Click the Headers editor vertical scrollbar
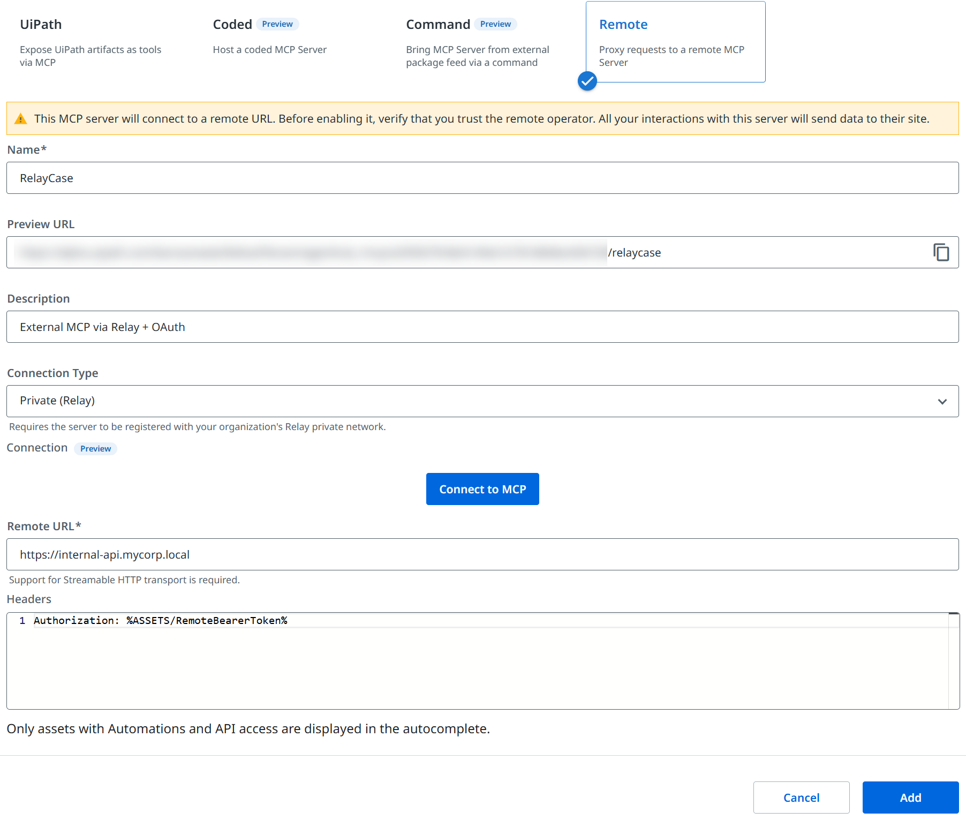966x820 pixels. coord(954,661)
